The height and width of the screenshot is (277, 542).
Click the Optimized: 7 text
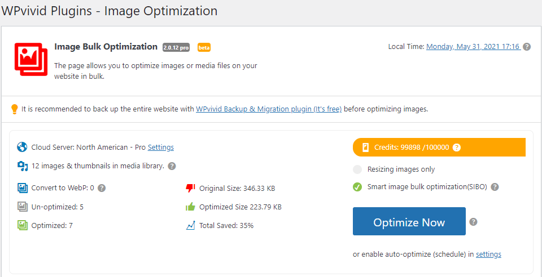tap(52, 226)
